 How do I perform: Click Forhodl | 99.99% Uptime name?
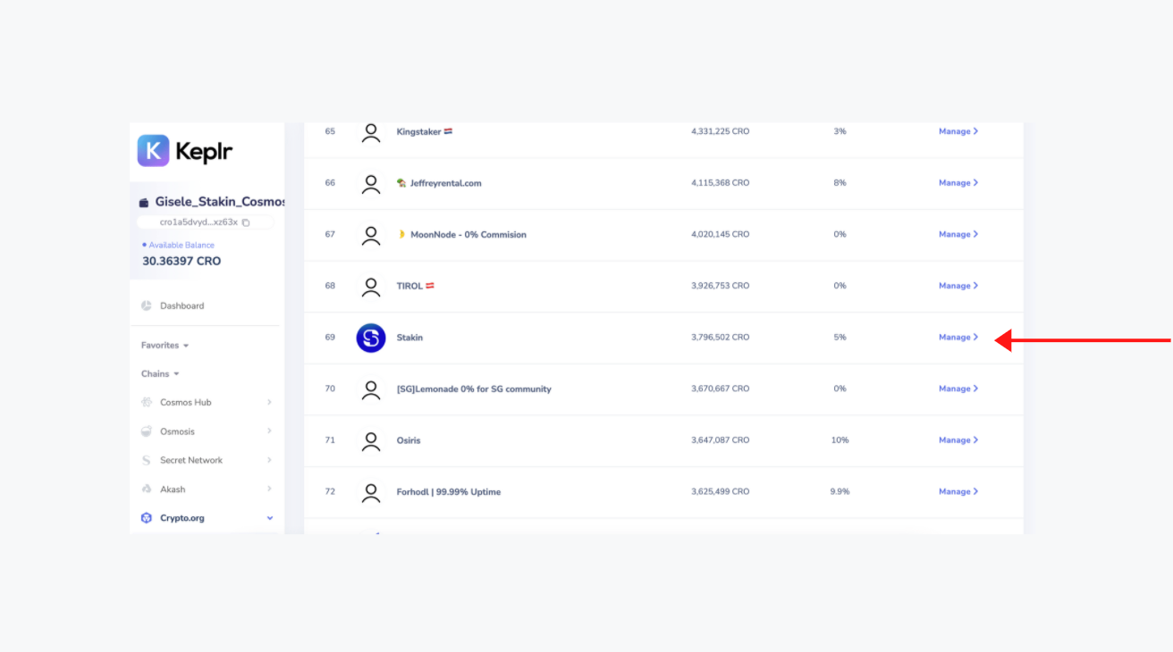(x=449, y=492)
